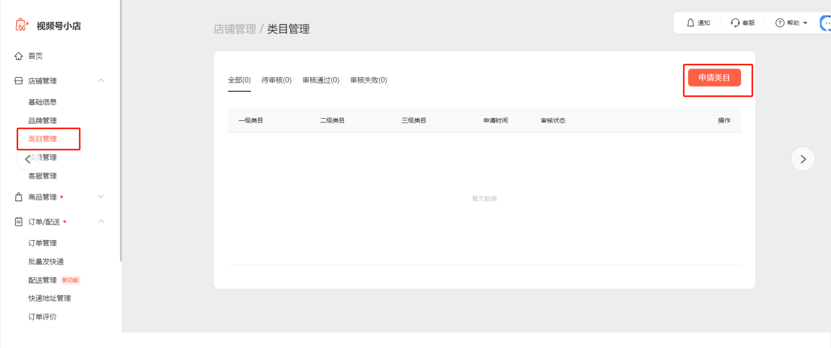
Task: Click the 视频号小店 logo icon
Action: [x=22, y=25]
